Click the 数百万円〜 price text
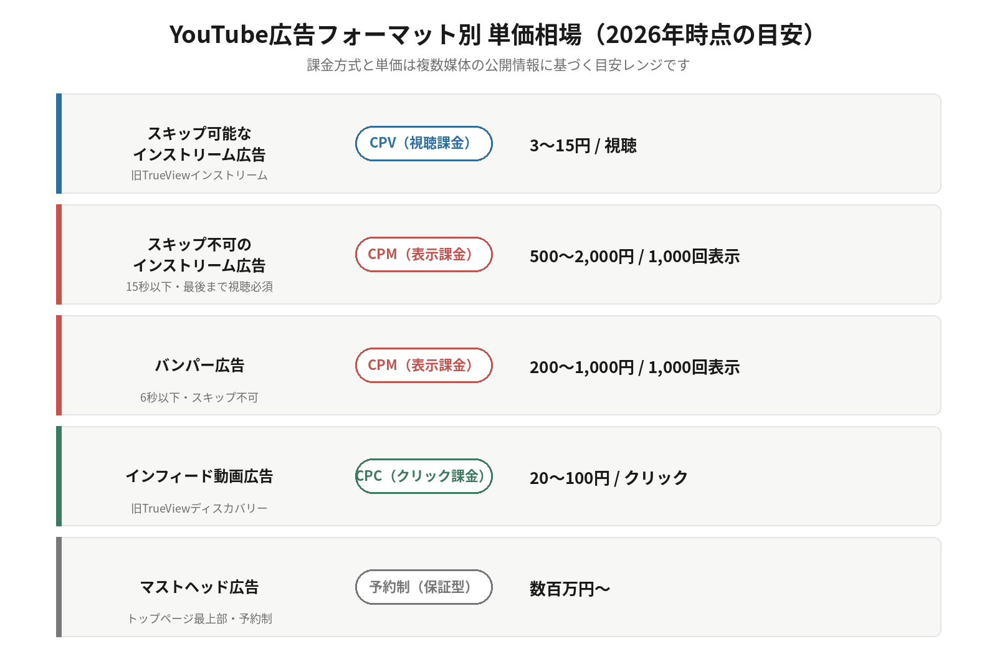Screen dimensions: 997x654 pos(570,589)
